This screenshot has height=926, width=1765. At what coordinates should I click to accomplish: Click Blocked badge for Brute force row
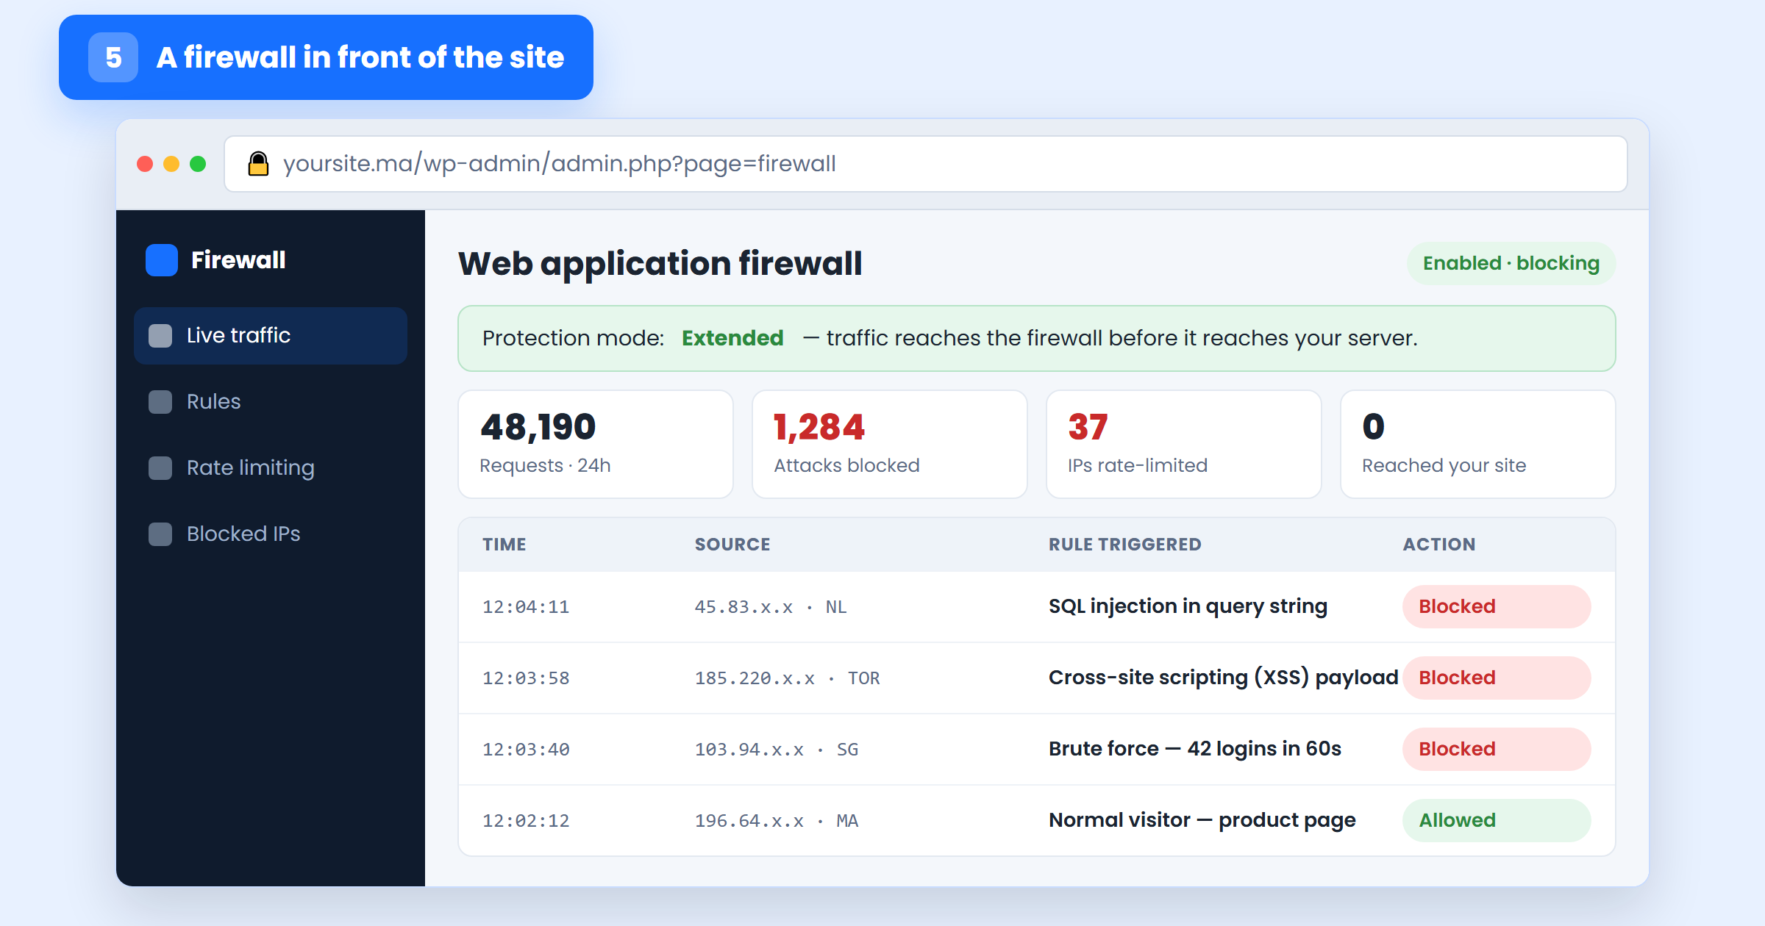1497,749
